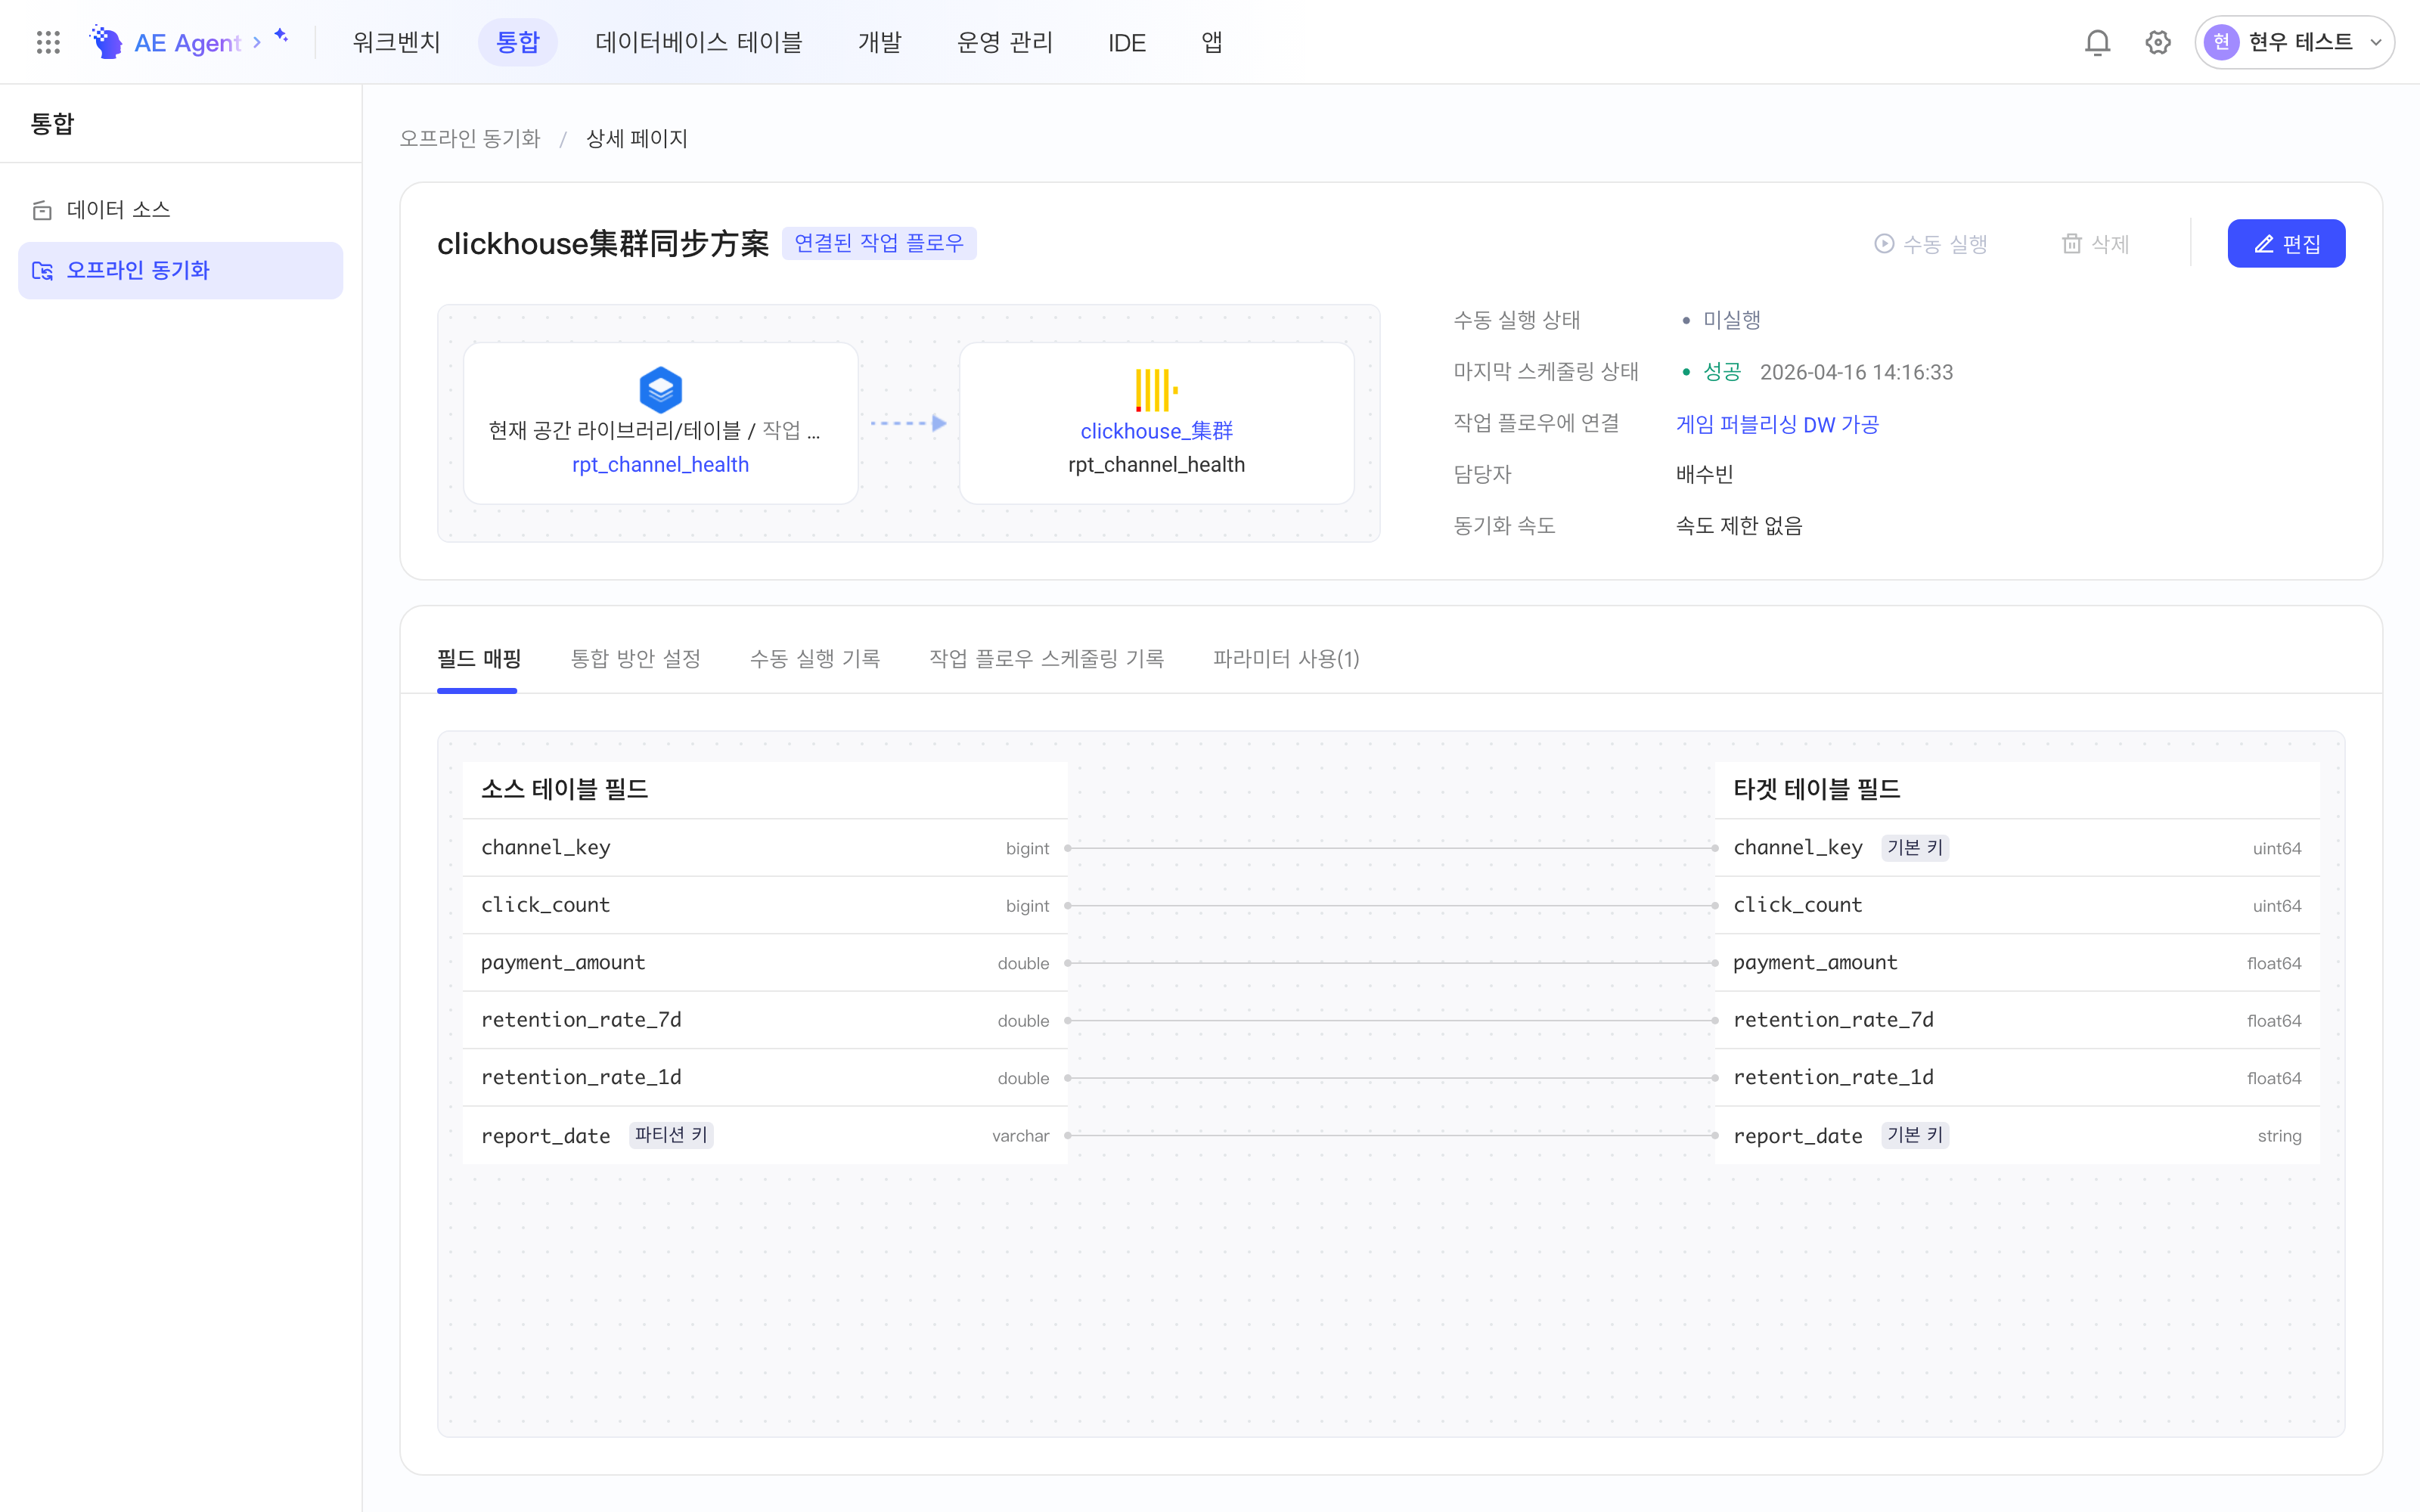Select 오프라인 동기화 in sidebar

click(181, 271)
